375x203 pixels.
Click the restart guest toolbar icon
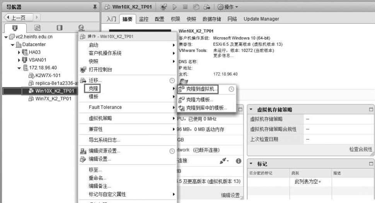196,7
